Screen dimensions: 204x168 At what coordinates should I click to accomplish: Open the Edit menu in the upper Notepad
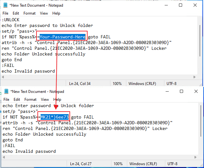[x=16, y=13]
